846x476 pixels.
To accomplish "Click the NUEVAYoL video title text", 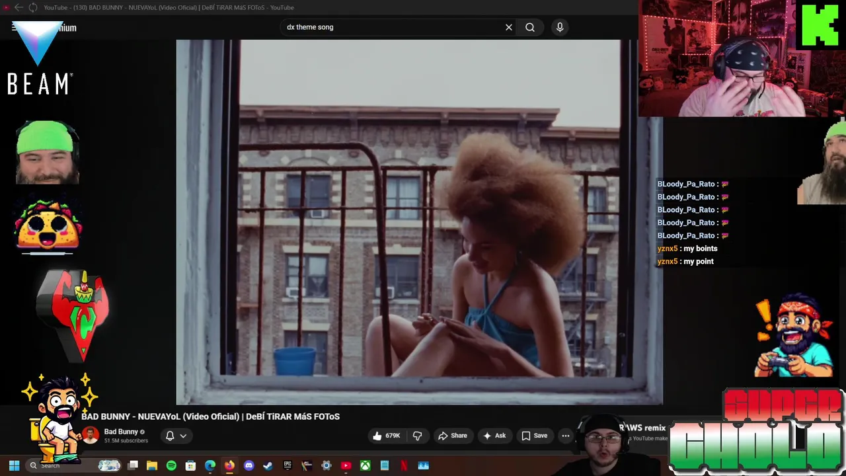I will [x=210, y=416].
